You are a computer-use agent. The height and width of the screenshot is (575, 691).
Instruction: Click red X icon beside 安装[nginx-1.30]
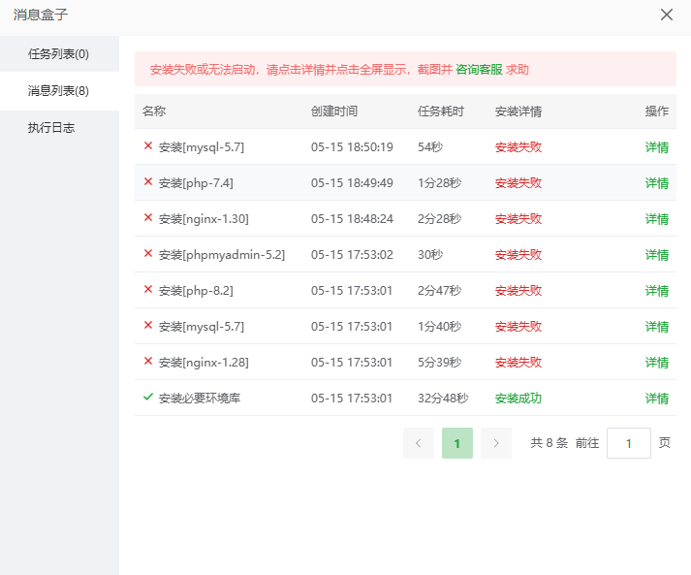coord(148,217)
